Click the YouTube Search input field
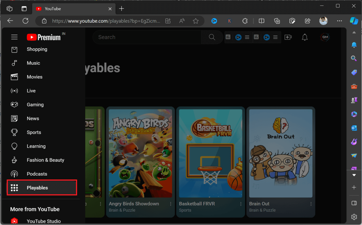Viewport: 362px width, 225px height. (x=147, y=37)
